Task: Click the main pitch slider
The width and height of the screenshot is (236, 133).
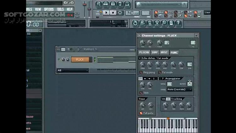Action: (x=89, y=9)
